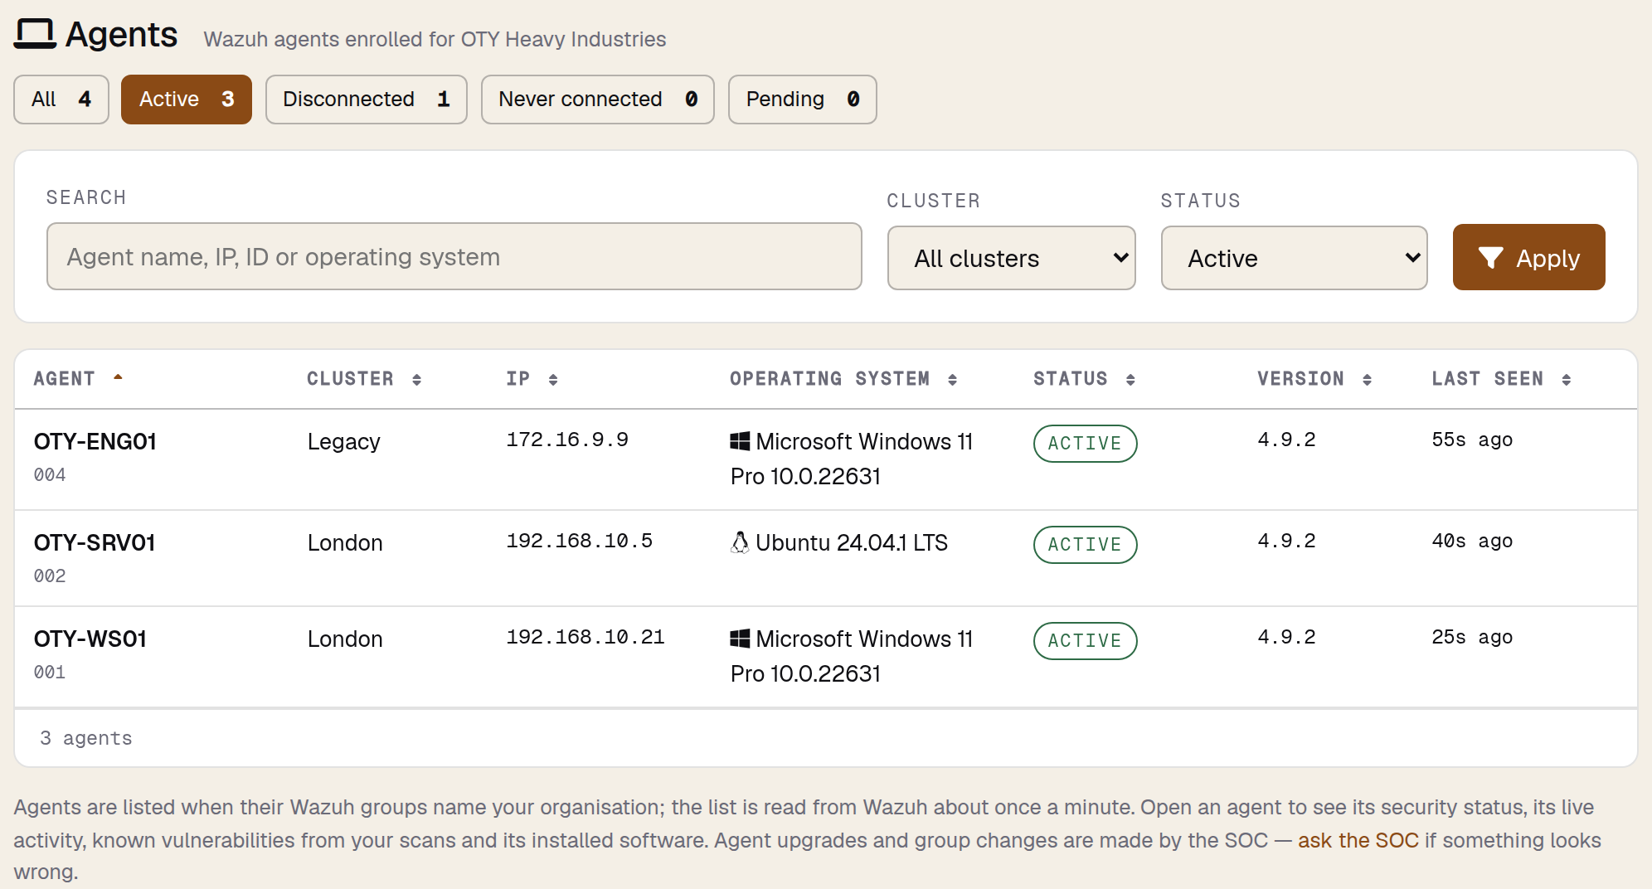Click ACTIVE status badge for OTY-WS01

(x=1085, y=640)
